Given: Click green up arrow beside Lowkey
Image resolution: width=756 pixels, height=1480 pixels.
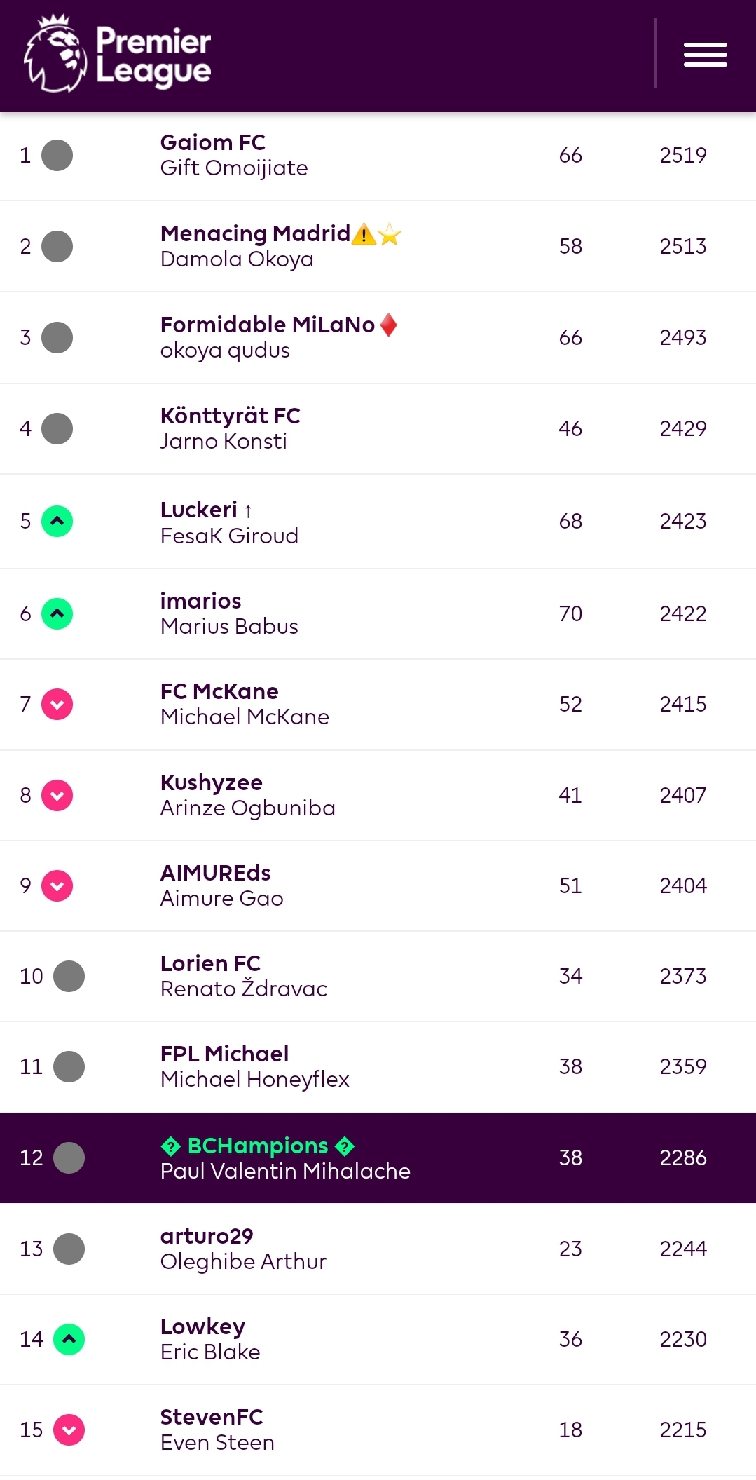Looking at the screenshot, I should 69,1339.
